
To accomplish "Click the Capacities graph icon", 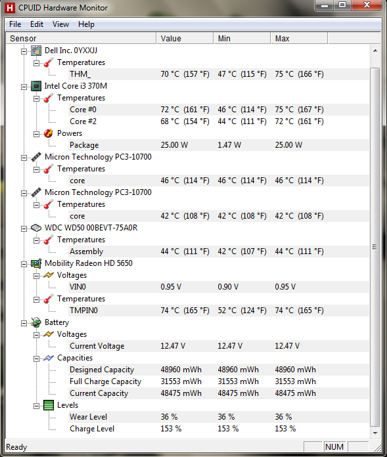I will pos(49,358).
